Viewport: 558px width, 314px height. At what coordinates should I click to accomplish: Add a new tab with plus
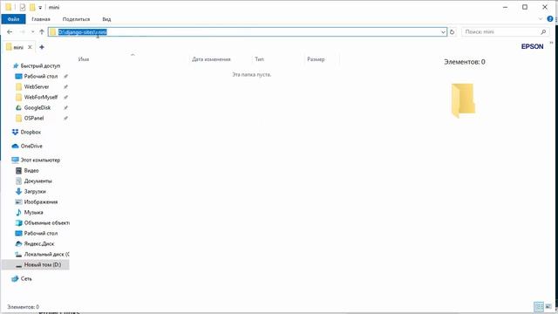point(42,47)
